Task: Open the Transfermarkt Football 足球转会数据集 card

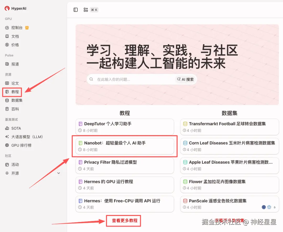Action: 229,127
